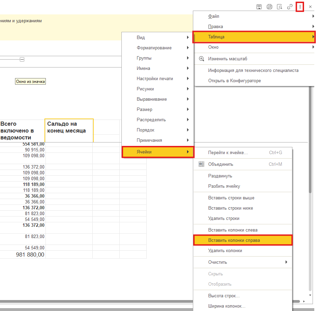Select the Таблица menu item
This screenshot has width=316, height=311.
(254, 37)
